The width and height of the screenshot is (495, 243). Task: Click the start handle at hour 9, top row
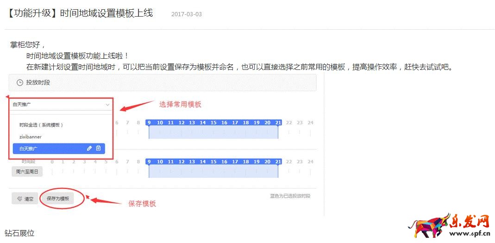[x=149, y=123]
